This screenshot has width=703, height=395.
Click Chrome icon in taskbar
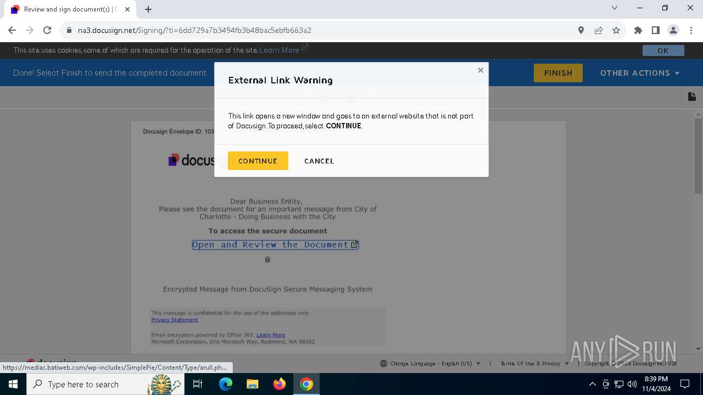[306, 384]
